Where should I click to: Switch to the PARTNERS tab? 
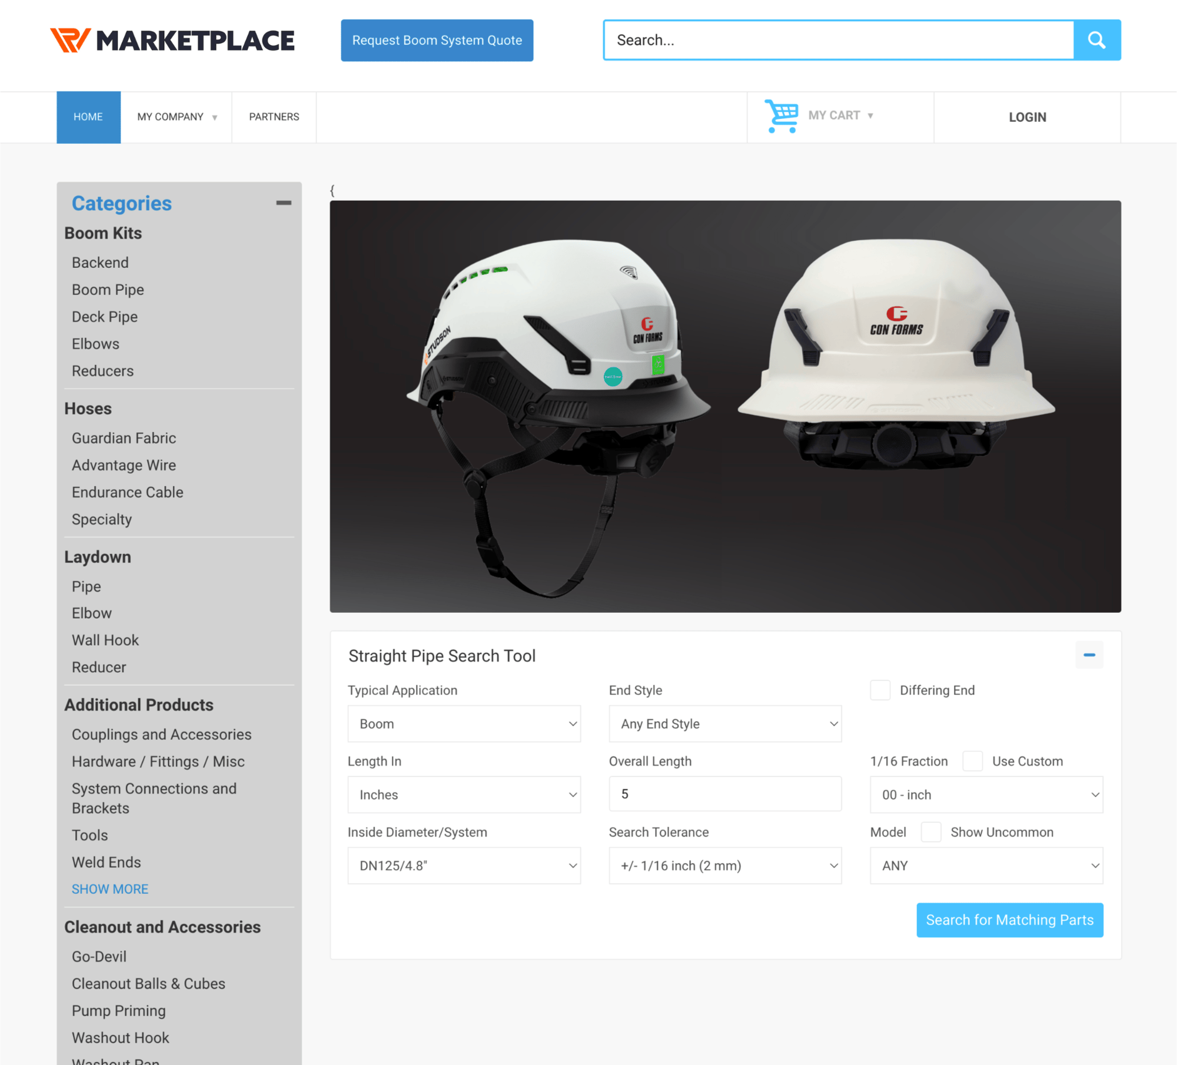pyautogui.click(x=274, y=117)
